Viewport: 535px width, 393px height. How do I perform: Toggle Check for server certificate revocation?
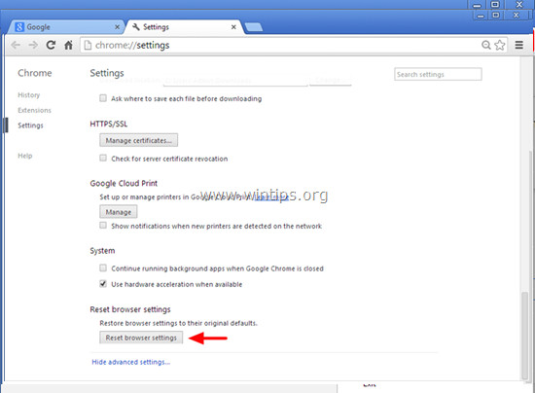click(x=103, y=158)
